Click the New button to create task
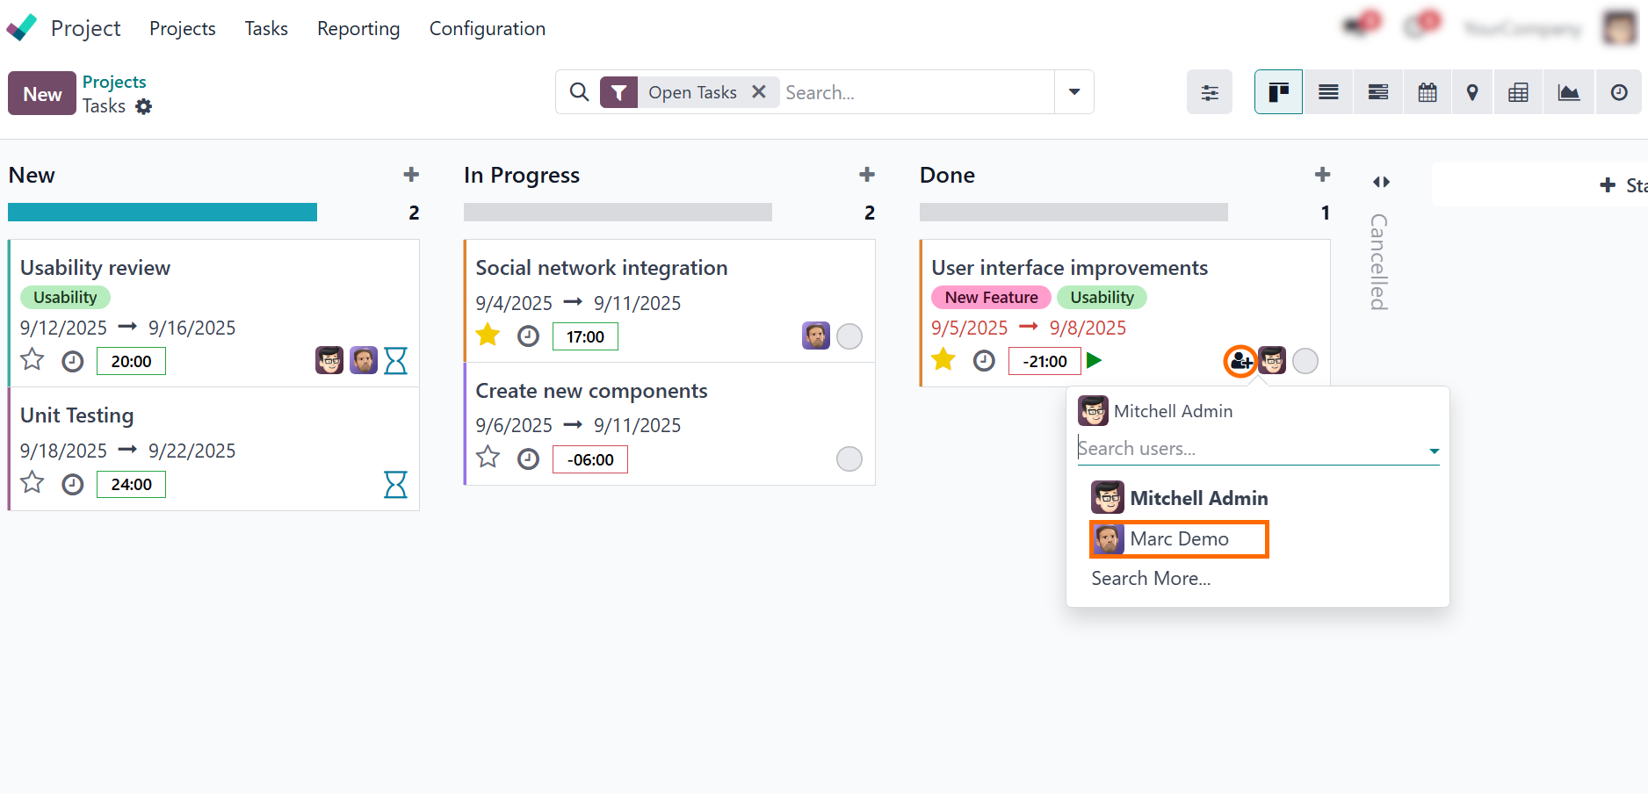The width and height of the screenshot is (1648, 794). (41, 92)
